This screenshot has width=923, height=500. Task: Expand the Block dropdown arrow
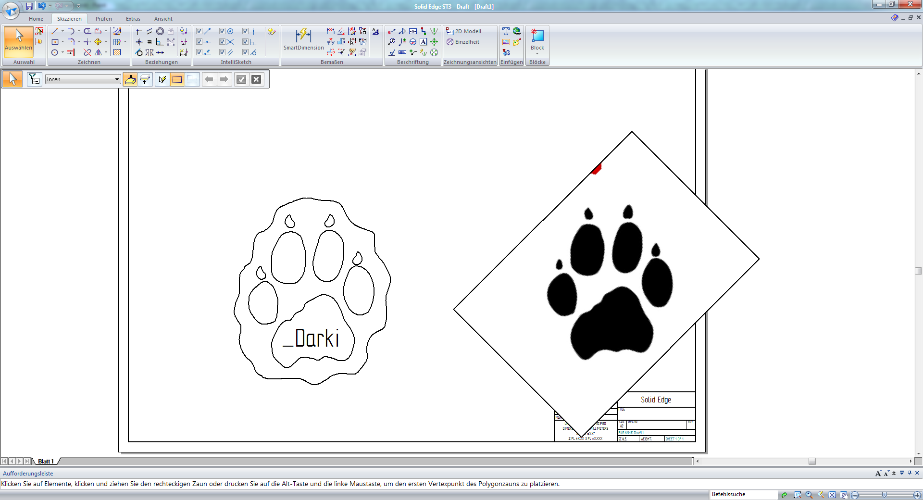click(537, 54)
